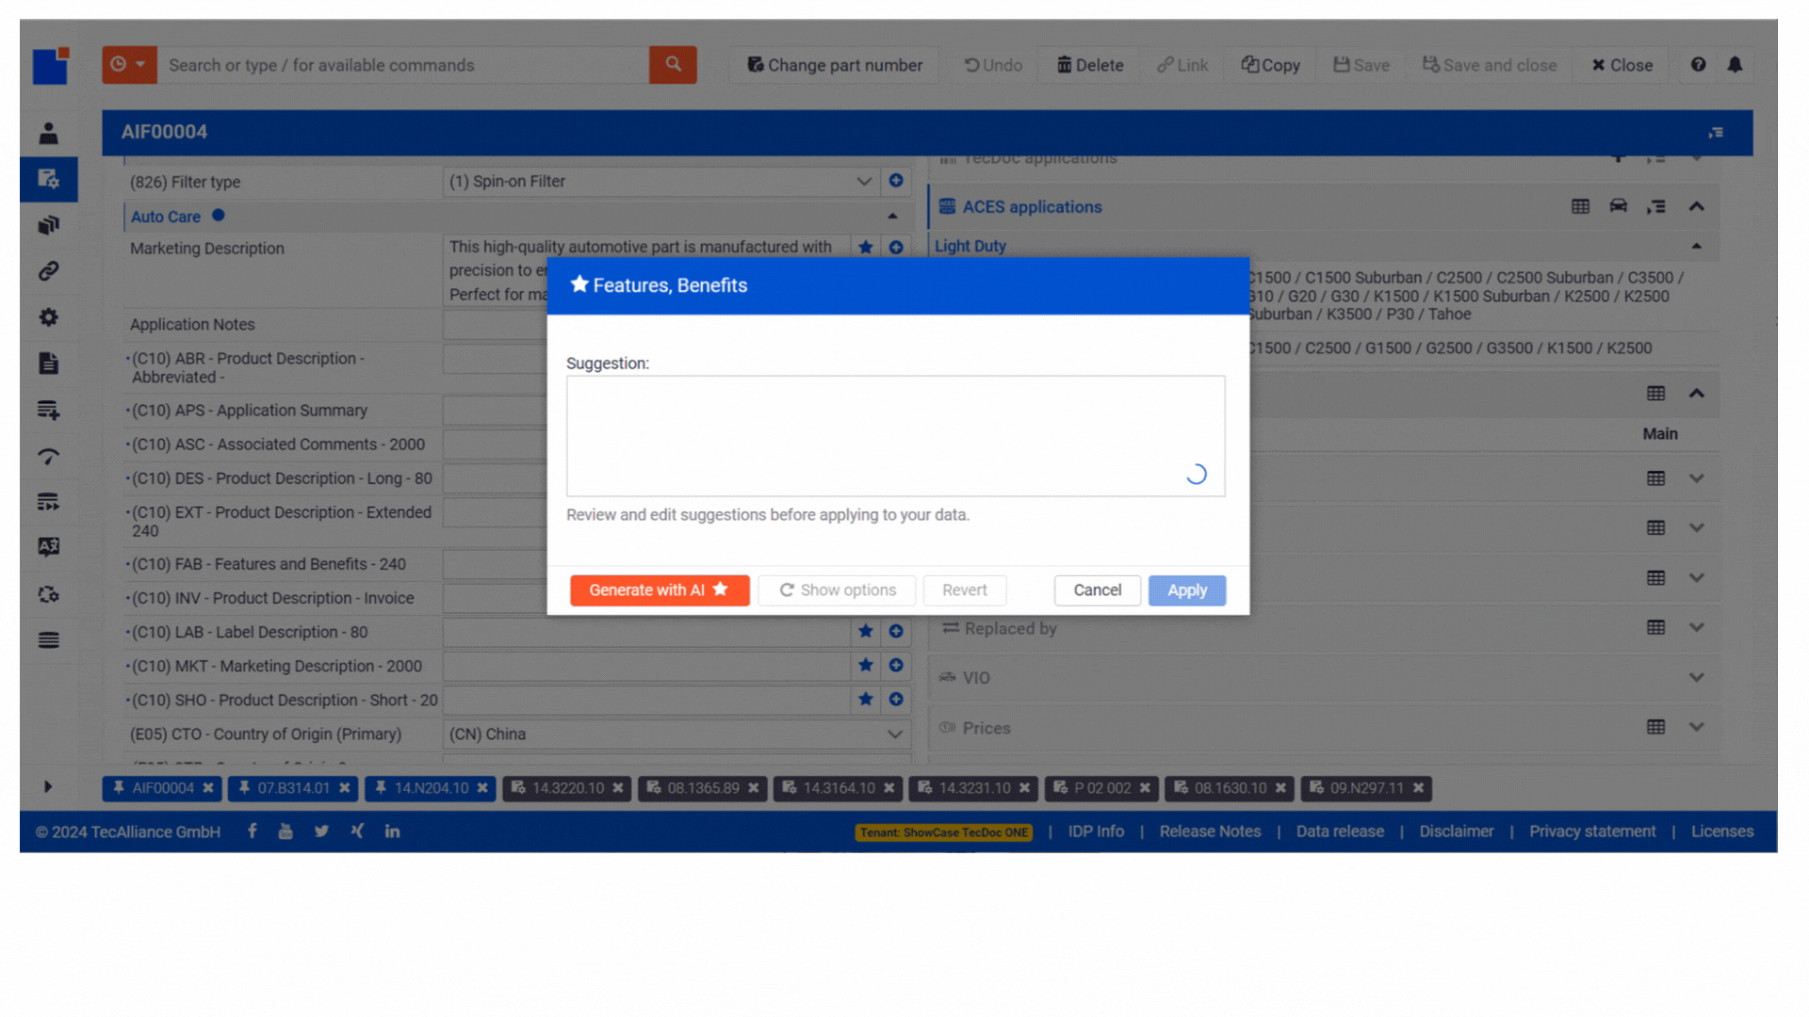Image resolution: width=1809 pixels, height=1017 pixels.
Task: Click Cancel in Features, Benefits dialog
Action: pyautogui.click(x=1097, y=590)
